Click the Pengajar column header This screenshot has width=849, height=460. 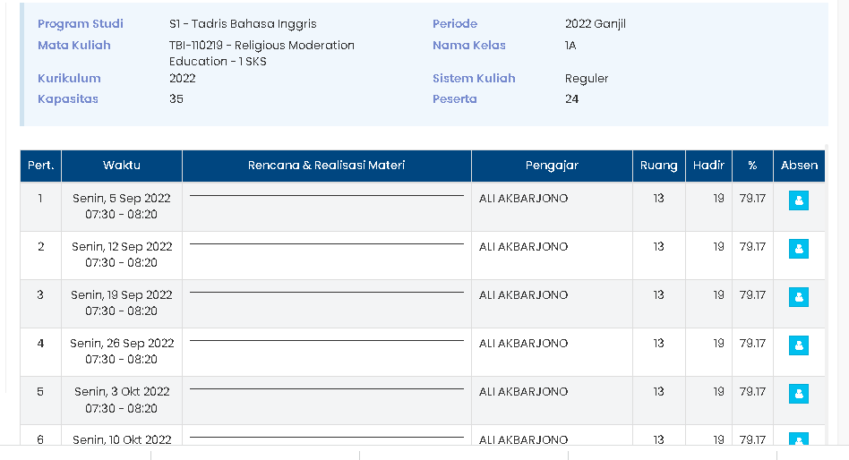[552, 166]
